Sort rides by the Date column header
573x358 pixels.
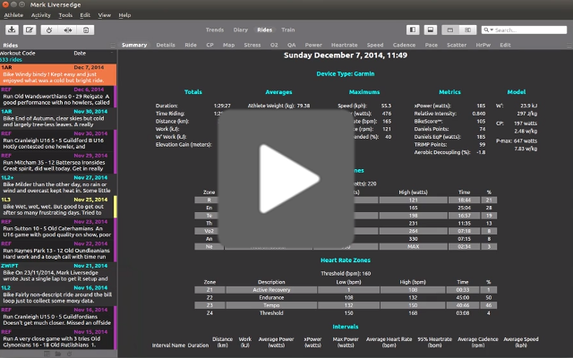[x=80, y=53]
